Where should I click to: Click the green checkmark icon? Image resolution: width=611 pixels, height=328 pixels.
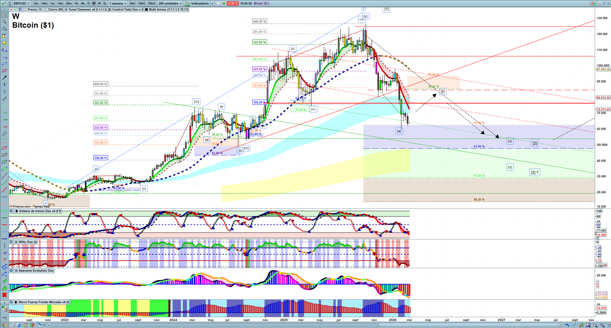pyautogui.click(x=4, y=281)
